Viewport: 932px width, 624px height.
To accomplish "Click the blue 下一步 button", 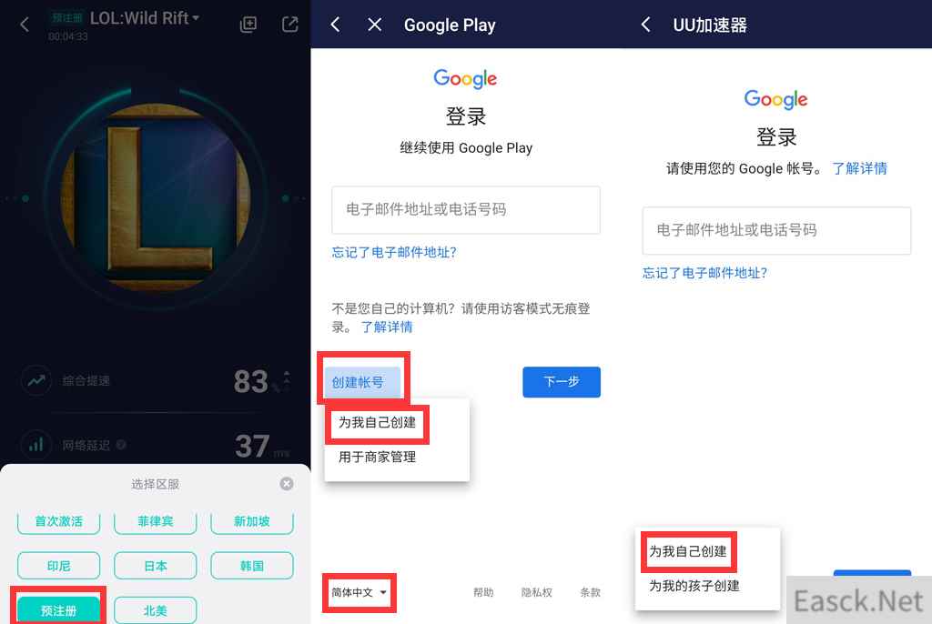I will (x=562, y=382).
